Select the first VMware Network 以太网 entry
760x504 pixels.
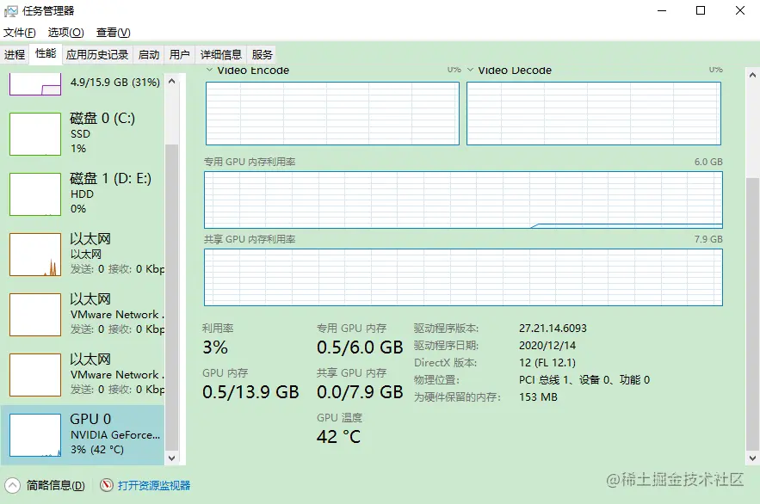pos(83,314)
